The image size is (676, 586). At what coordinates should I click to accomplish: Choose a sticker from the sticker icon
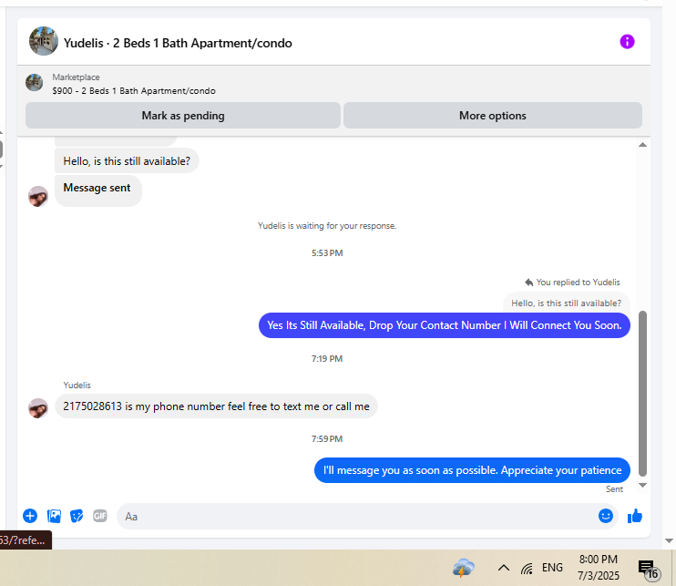point(77,516)
